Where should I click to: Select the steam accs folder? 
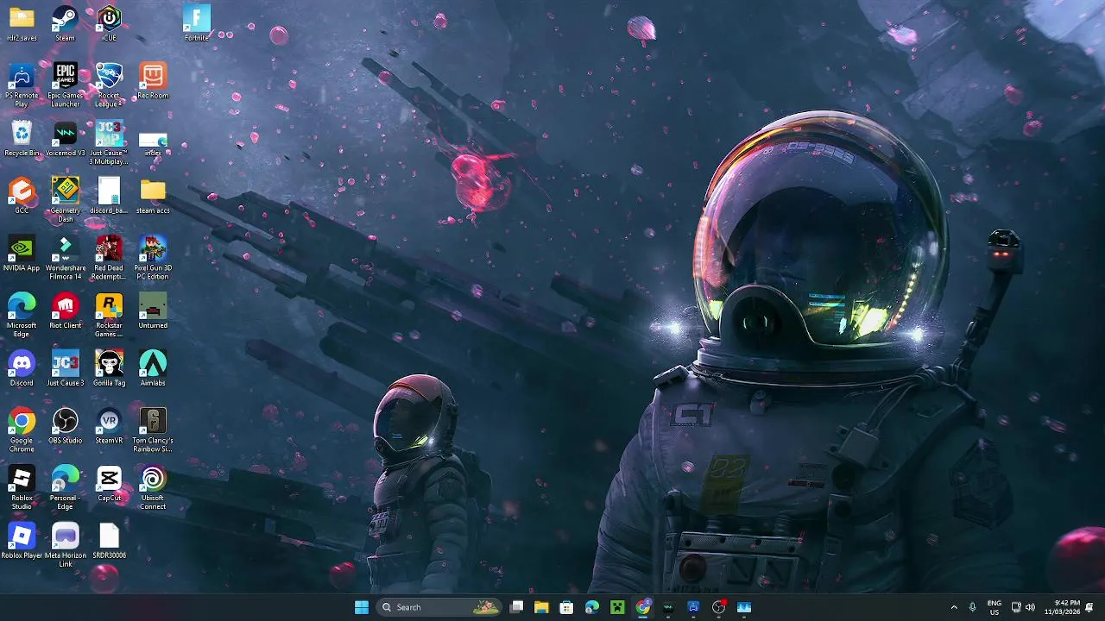point(153,196)
